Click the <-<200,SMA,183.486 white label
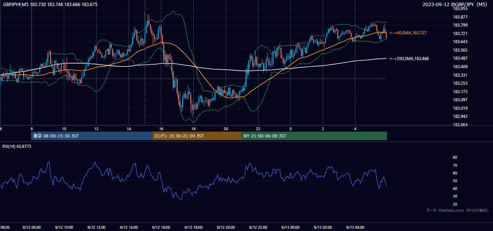This screenshot has height=231, width=493. coord(409,59)
